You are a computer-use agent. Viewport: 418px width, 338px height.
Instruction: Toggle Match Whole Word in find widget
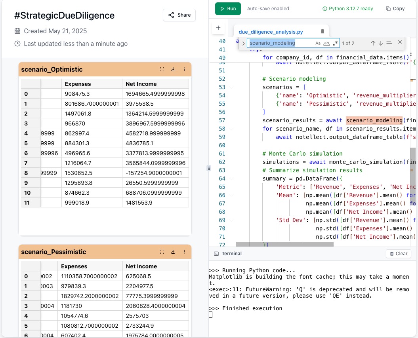[326, 43]
